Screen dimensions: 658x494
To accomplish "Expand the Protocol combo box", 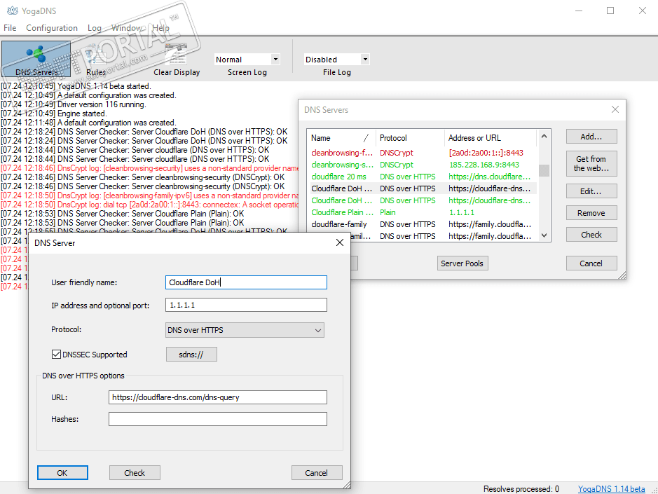I will [x=245, y=330].
